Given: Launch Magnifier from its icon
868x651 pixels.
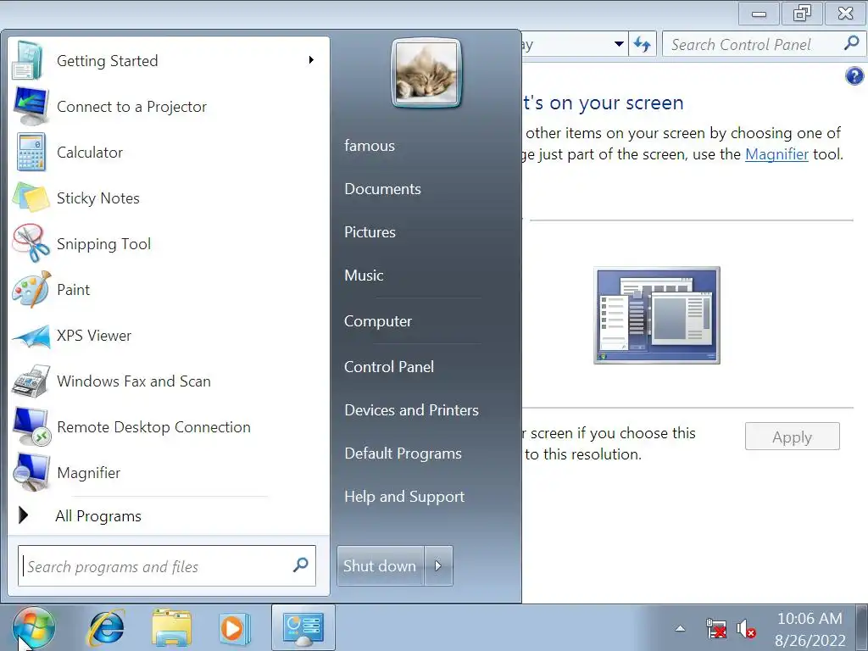Looking at the screenshot, I should (31, 472).
